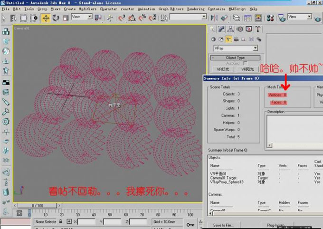Switch to the Modify command panel tab
The image size is (323, 229).
tap(221, 29)
